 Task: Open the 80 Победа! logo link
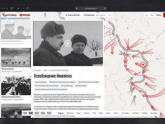25,15
